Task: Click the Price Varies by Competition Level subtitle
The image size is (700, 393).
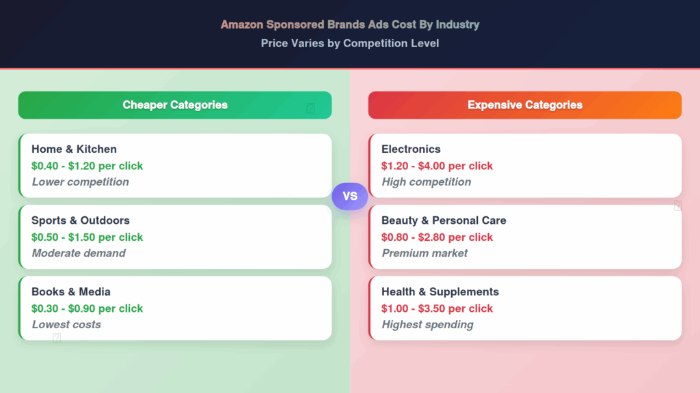Action: tap(350, 43)
